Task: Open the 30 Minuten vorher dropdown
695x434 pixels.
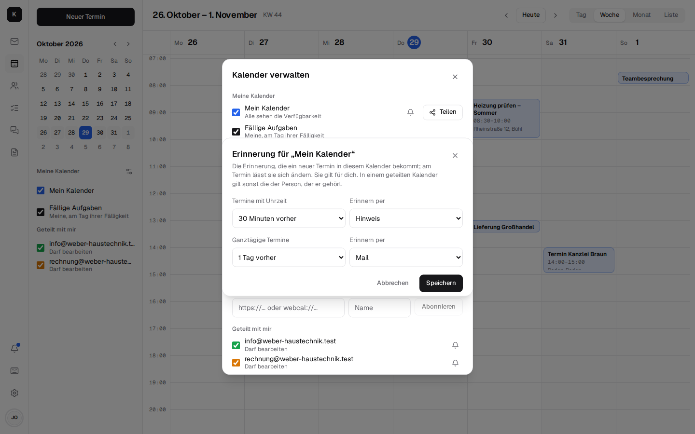Action: tap(289, 218)
